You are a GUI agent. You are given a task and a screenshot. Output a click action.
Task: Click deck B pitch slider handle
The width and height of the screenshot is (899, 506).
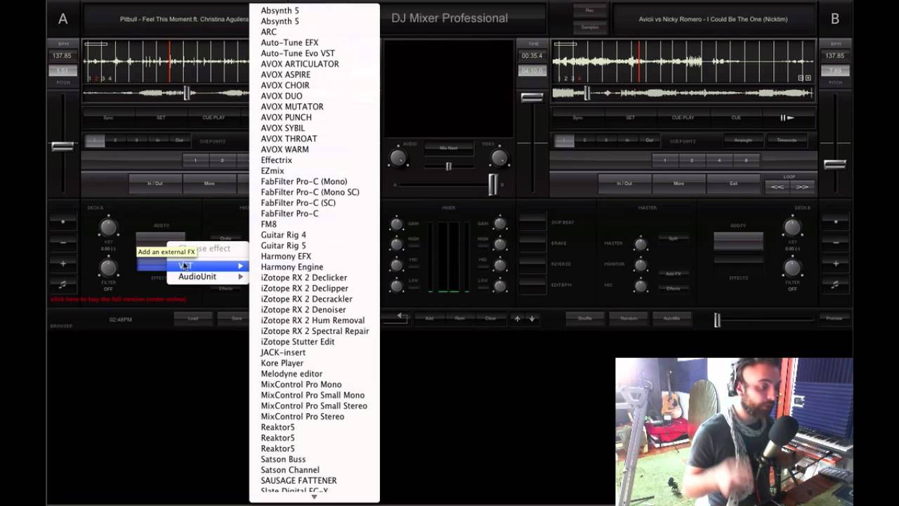pos(835,164)
